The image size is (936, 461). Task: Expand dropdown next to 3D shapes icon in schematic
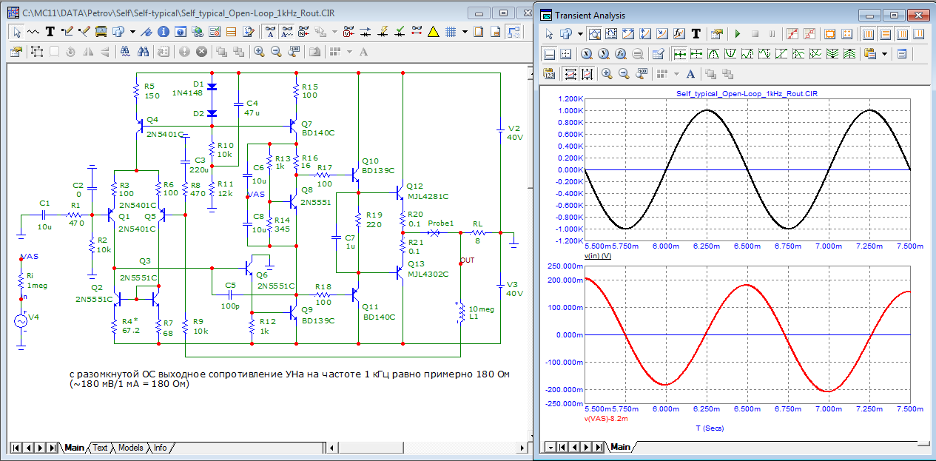coord(132,32)
